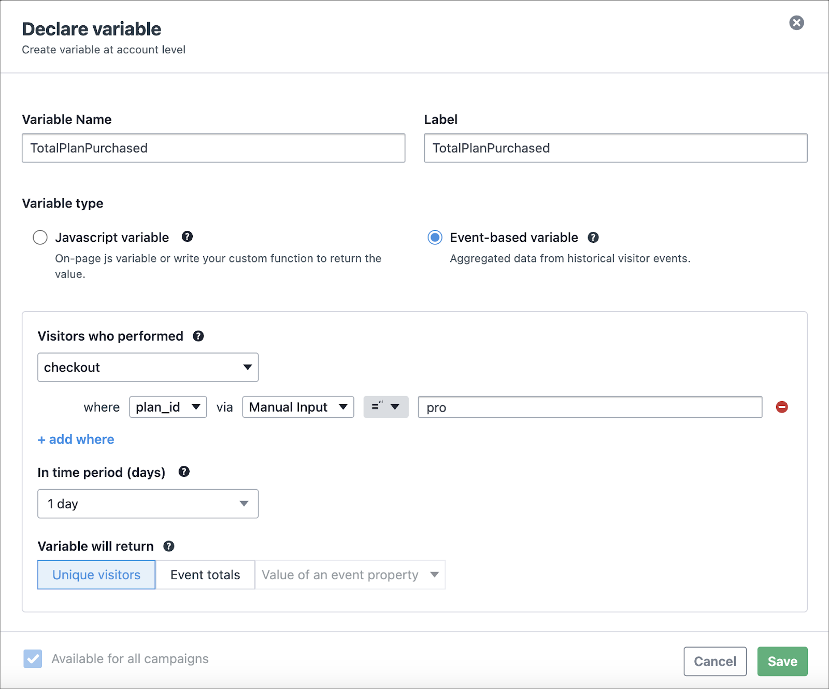Open Value of an event property dropdown
This screenshot has width=829, height=689.
350,575
